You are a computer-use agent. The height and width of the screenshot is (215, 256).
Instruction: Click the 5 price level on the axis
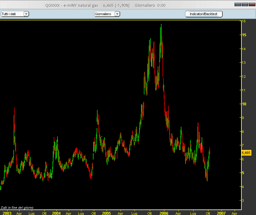pos(243,173)
